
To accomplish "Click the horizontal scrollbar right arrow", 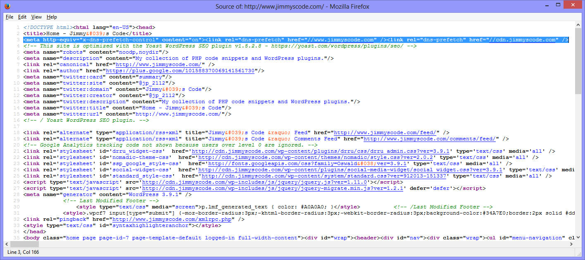I will [x=571, y=244].
